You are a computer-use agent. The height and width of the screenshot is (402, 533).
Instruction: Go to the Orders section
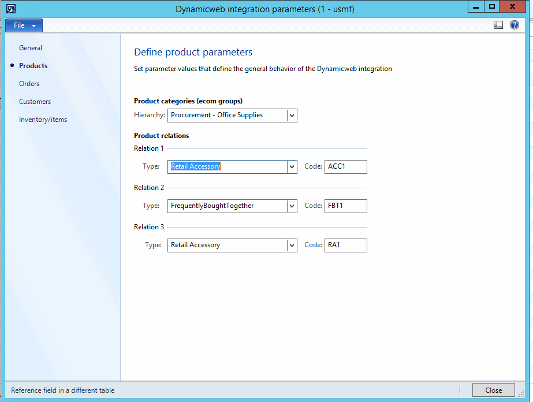(x=29, y=84)
